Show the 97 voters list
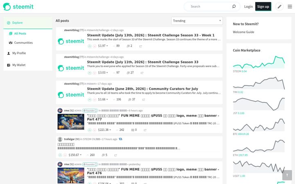This screenshot has width=295, height=184. [116, 73]
